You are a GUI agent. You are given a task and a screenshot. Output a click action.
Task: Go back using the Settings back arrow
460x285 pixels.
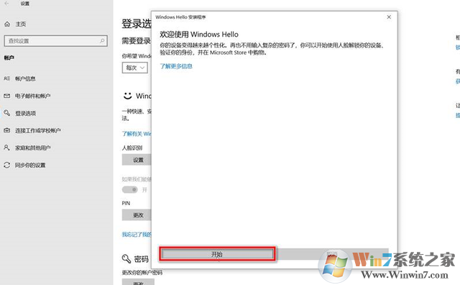[6, 4]
